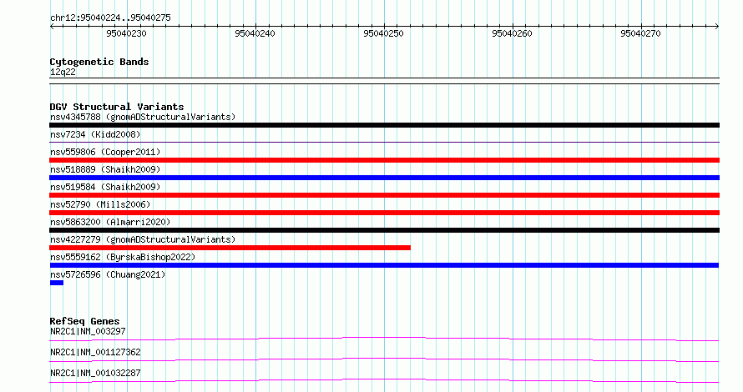Click the nsv519584 (Shaikh2009) label
This screenshot has width=743, height=392.
105,187
